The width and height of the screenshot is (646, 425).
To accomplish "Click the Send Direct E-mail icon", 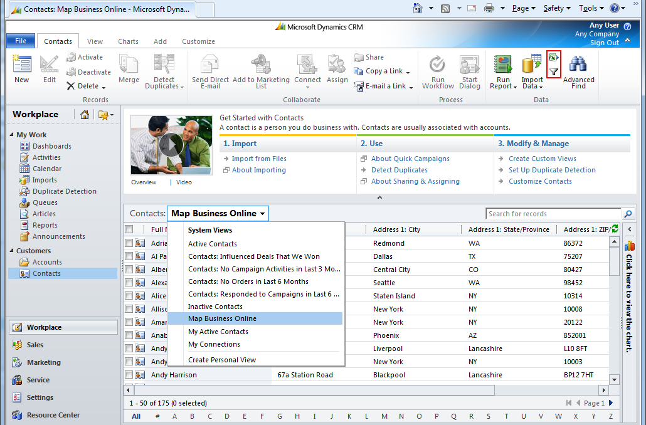I will pyautogui.click(x=210, y=64).
